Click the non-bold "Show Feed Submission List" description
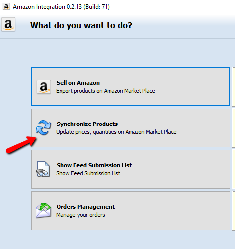 tap(88, 173)
